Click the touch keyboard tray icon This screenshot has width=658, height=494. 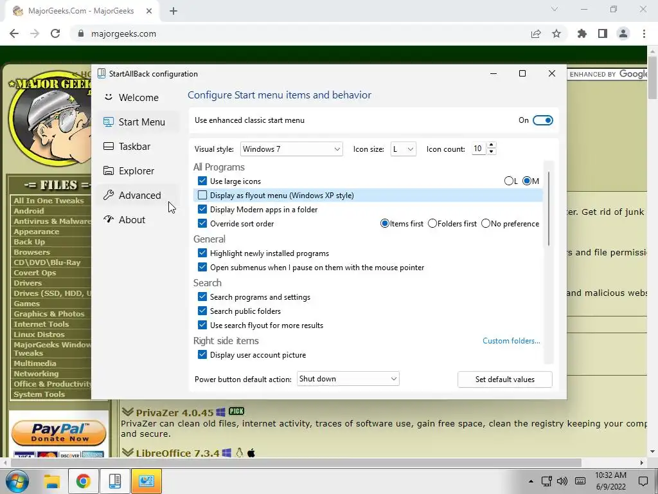click(x=580, y=481)
